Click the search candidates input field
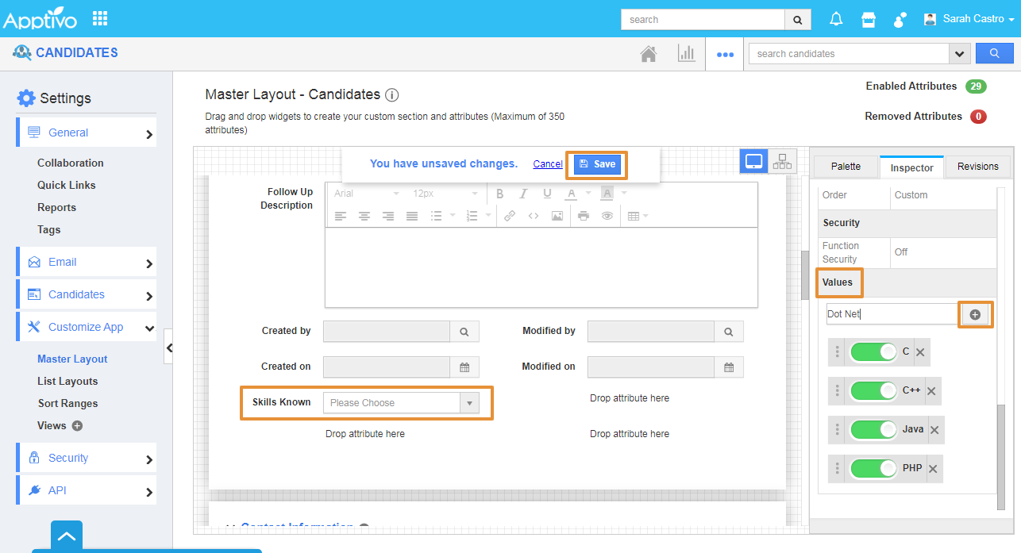1021x553 pixels. [848, 54]
